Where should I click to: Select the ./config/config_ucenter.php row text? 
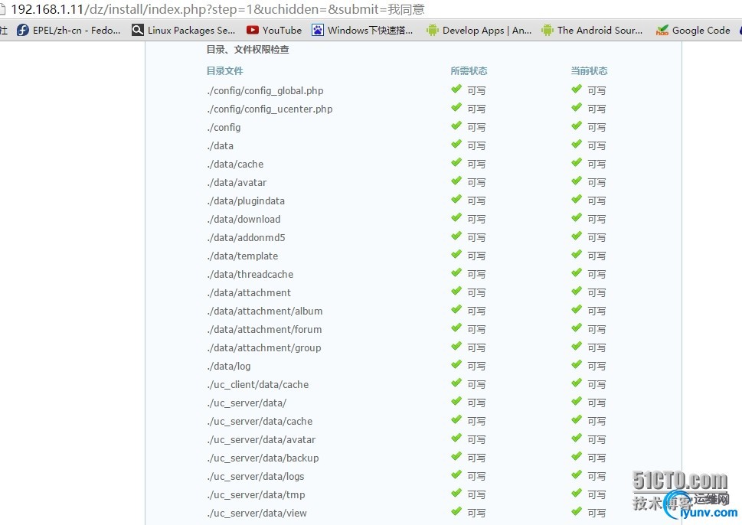pyautogui.click(x=270, y=109)
